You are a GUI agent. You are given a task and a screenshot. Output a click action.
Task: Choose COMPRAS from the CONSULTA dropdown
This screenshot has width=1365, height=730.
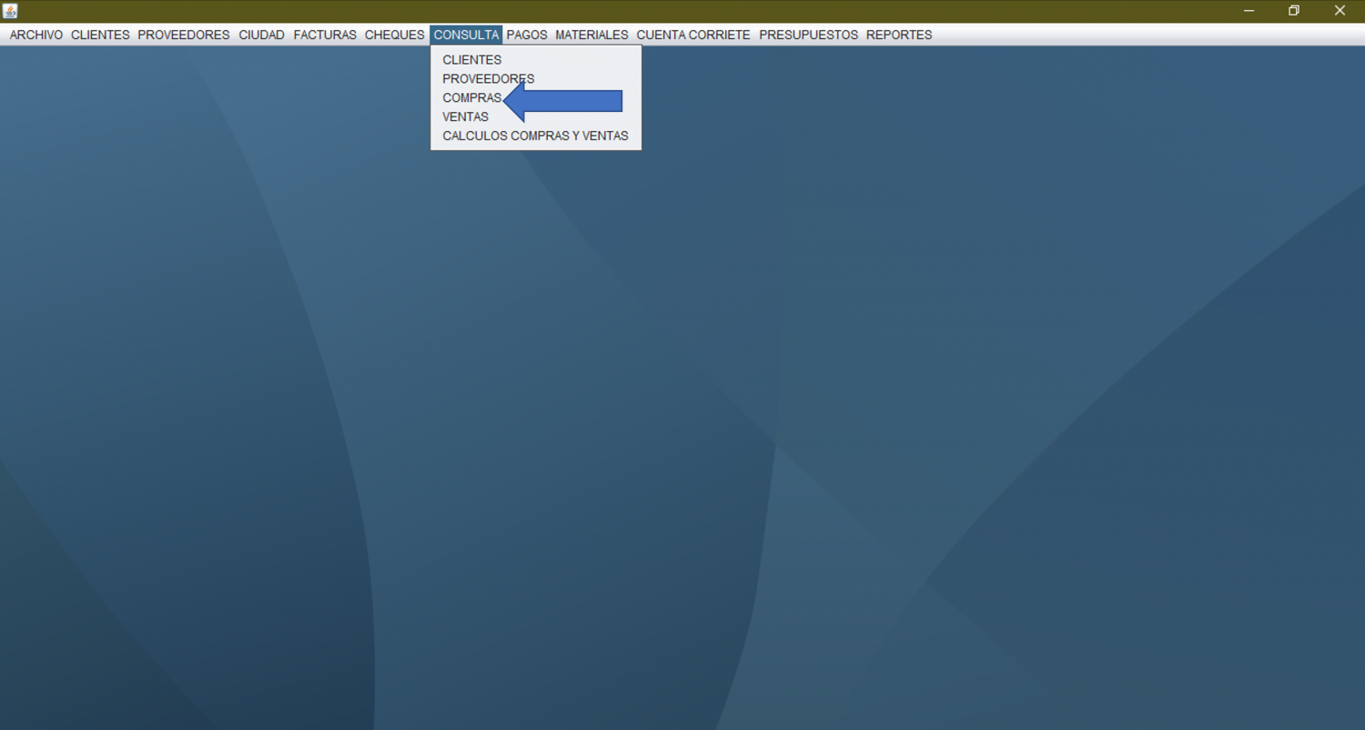tap(471, 98)
